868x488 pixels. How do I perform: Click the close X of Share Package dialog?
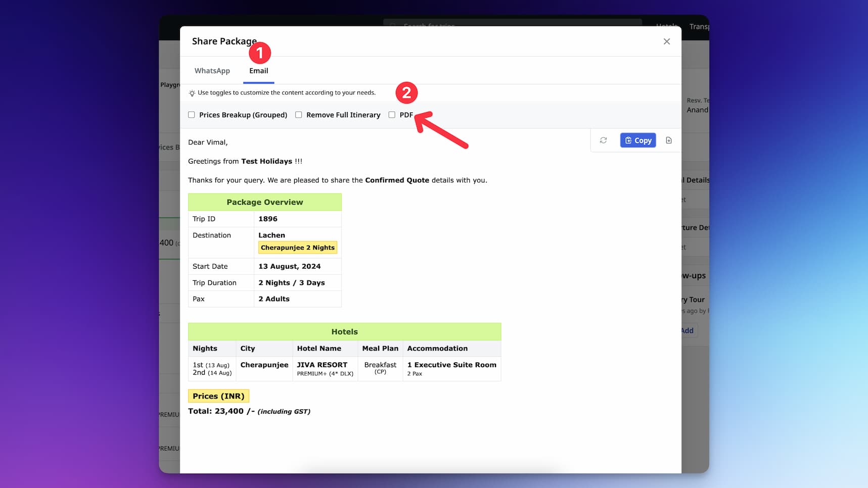coord(666,41)
